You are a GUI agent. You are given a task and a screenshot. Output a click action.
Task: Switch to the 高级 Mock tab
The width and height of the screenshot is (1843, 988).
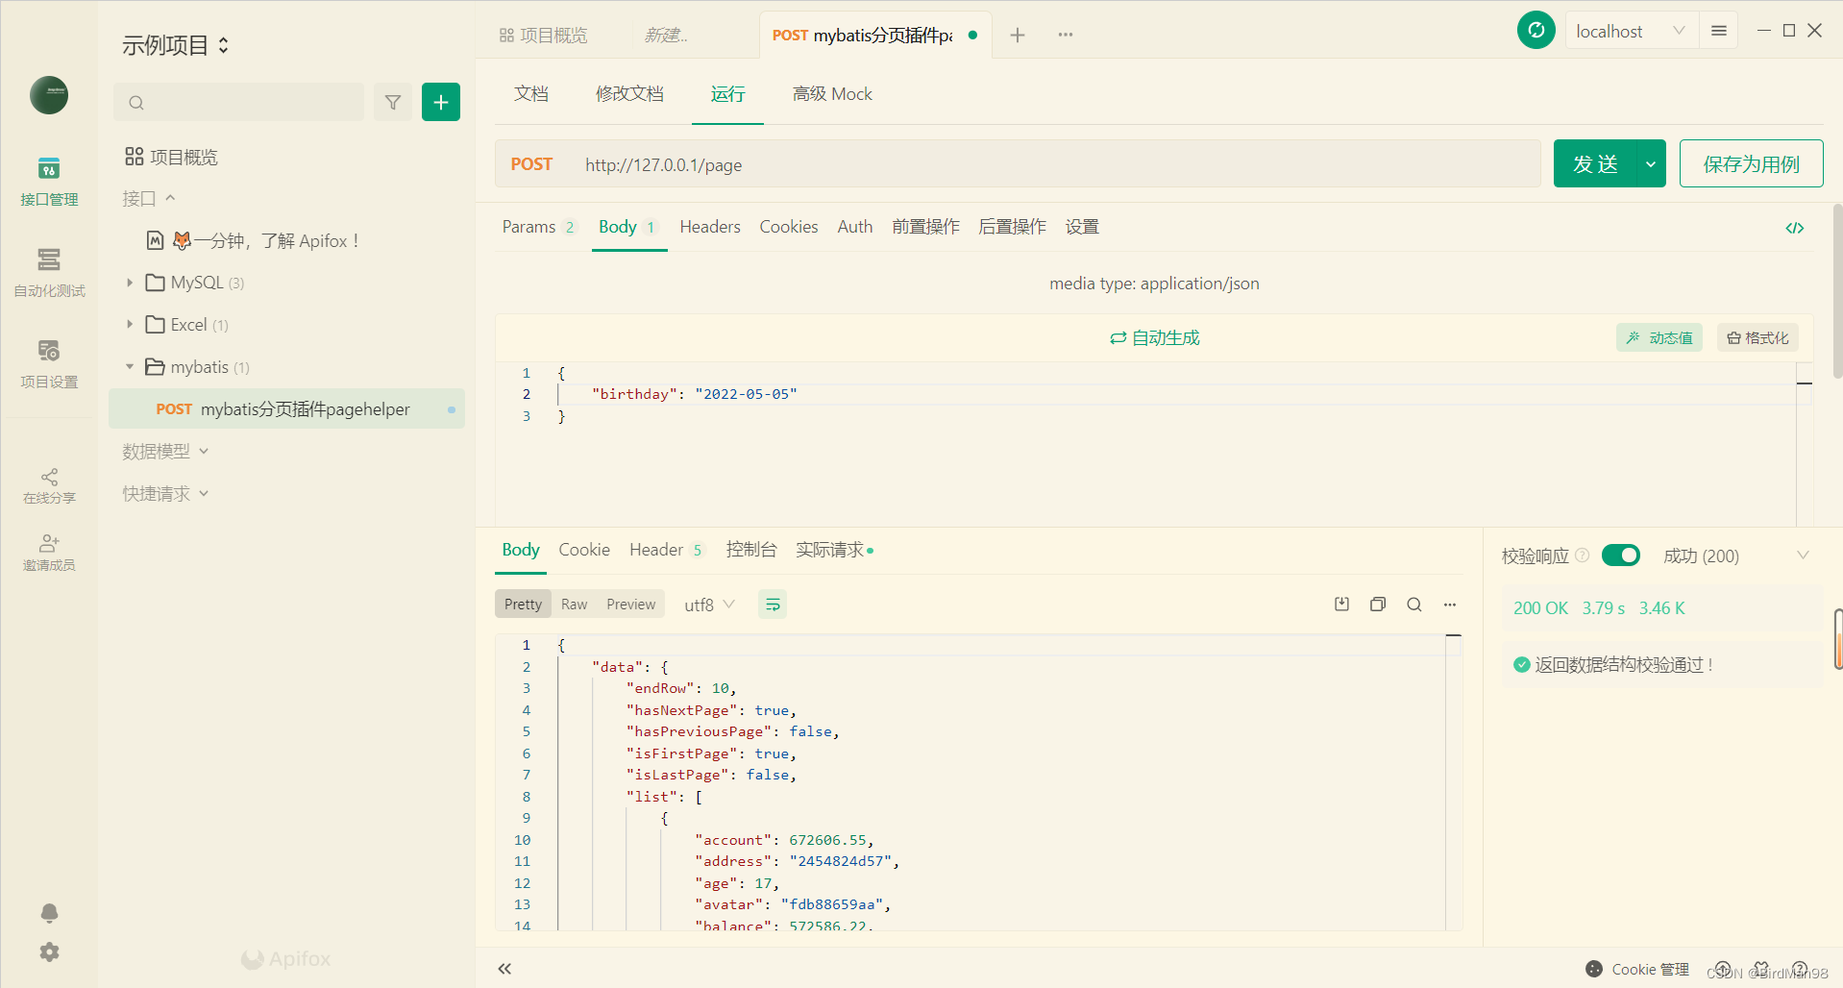coord(832,93)
